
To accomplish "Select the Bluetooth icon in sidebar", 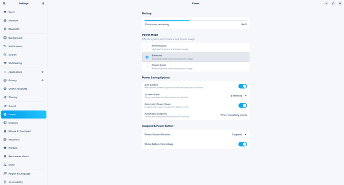I will coord(5,29).
